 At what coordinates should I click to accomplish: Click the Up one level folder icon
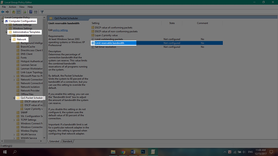tap(14, 12)
